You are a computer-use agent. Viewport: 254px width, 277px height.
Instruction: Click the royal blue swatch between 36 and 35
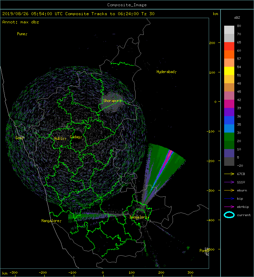[x=229, y=120]
